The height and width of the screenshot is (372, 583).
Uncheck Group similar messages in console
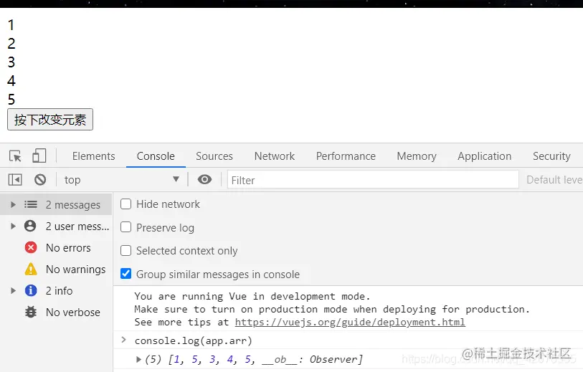coord(125,274)
